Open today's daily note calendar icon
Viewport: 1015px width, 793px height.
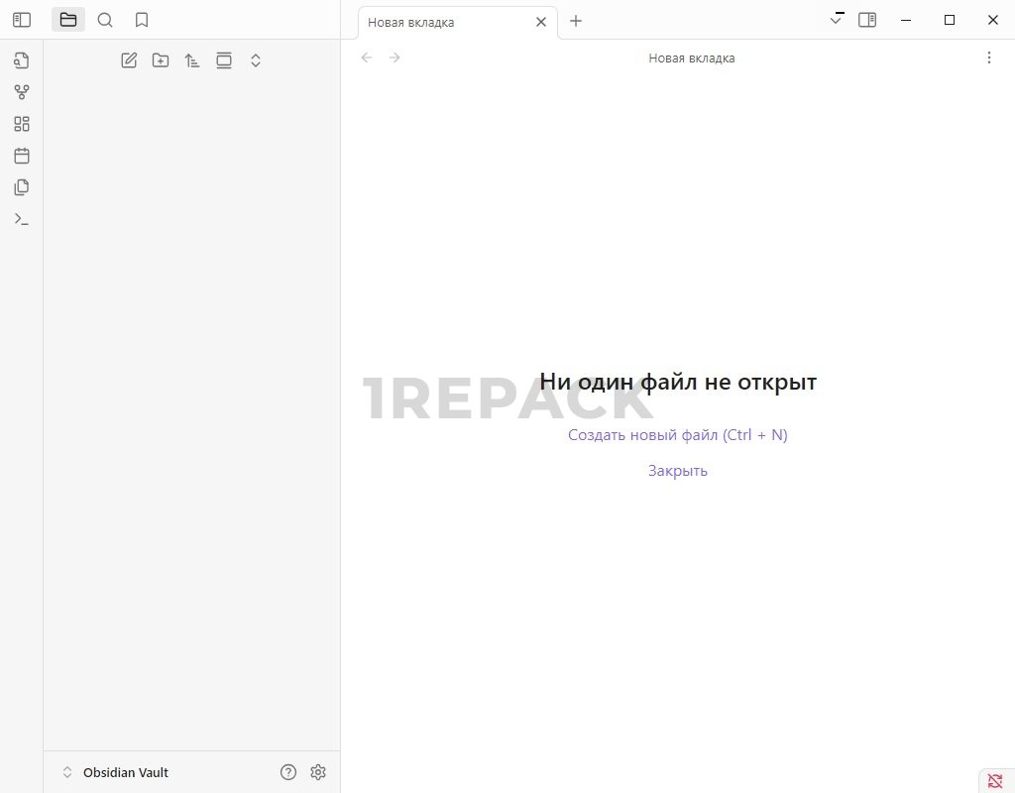coord(21,156)
